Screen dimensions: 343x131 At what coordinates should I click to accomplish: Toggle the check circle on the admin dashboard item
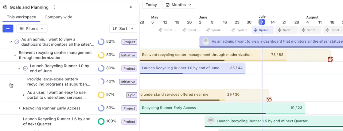click(x=17, y=42)
